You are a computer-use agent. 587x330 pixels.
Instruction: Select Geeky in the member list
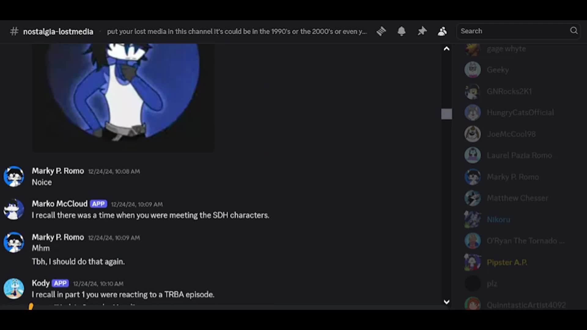tap(498, 70)
